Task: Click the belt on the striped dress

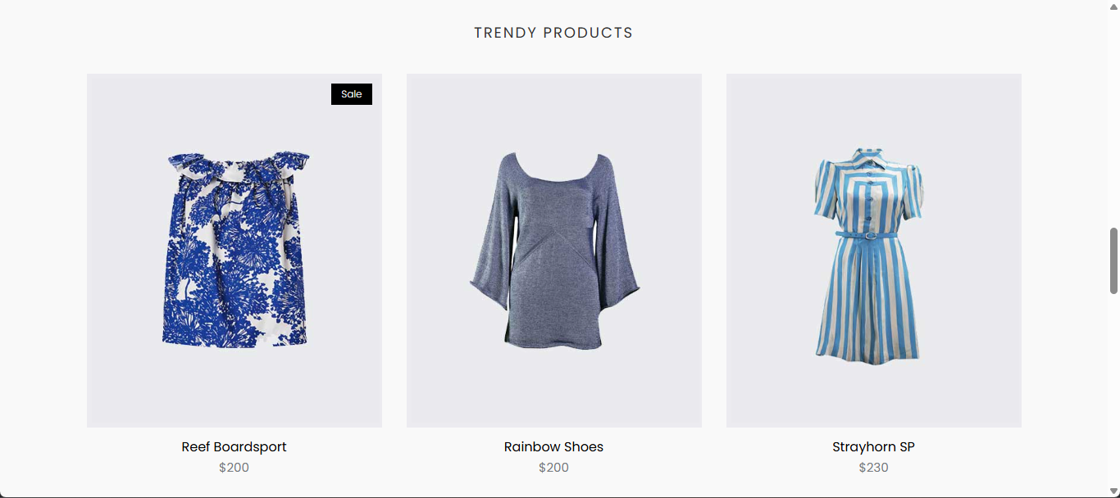Action: point(867,234)
